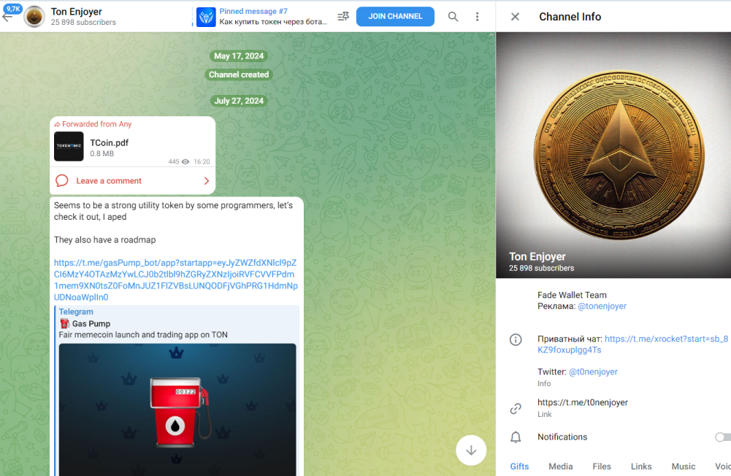731x476 pixels.
Task: Open the TCoin.pdf file icon
Action: [69, 147]
